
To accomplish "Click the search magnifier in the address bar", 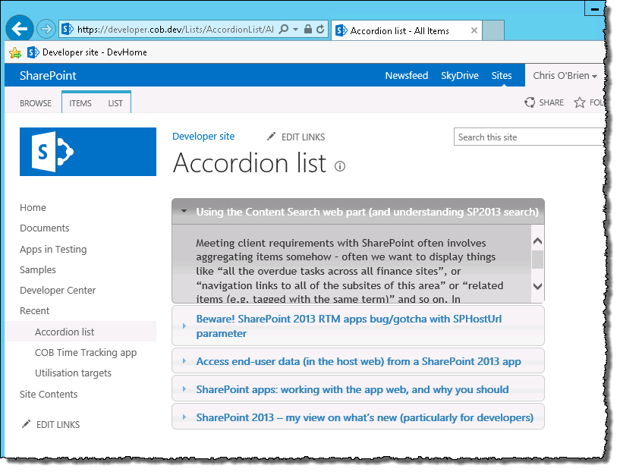I will 284,30.
